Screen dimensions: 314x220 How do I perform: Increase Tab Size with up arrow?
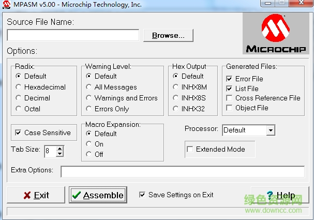60,148
